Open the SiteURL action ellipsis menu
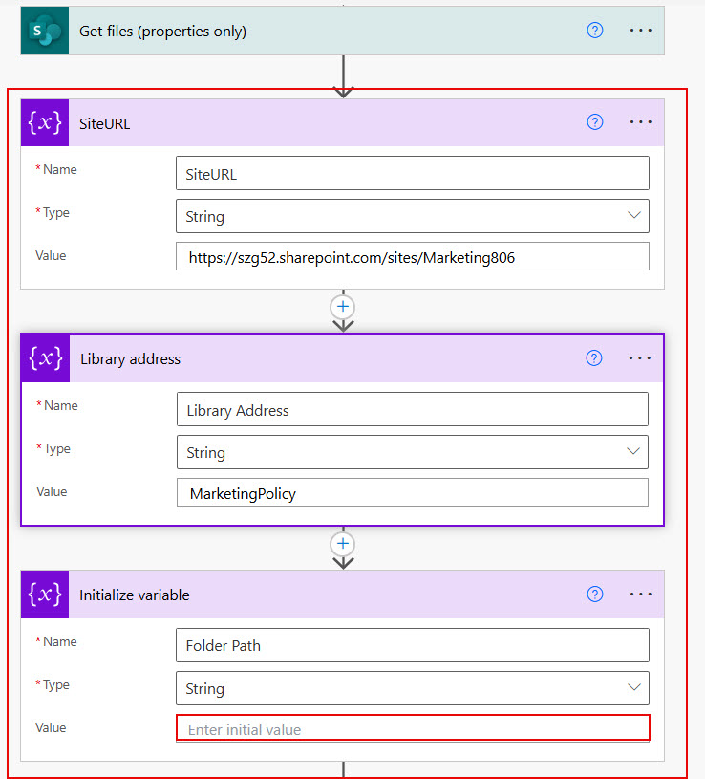 pyautogui.click(x=641, y=122)
